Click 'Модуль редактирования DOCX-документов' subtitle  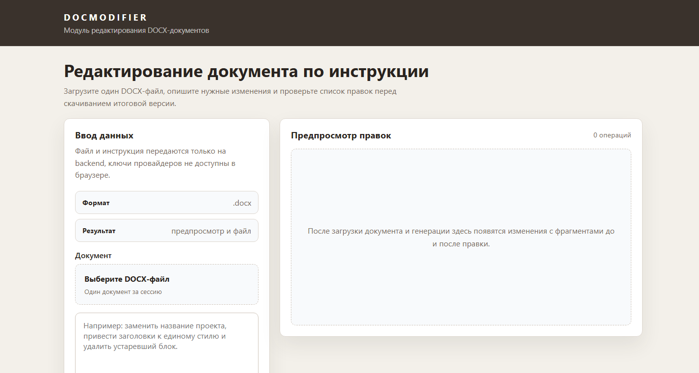(x=136, y=30)
